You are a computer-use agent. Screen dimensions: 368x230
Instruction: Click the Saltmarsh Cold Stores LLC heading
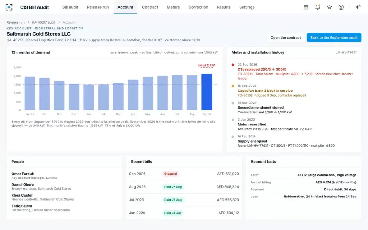pos(39,34)
